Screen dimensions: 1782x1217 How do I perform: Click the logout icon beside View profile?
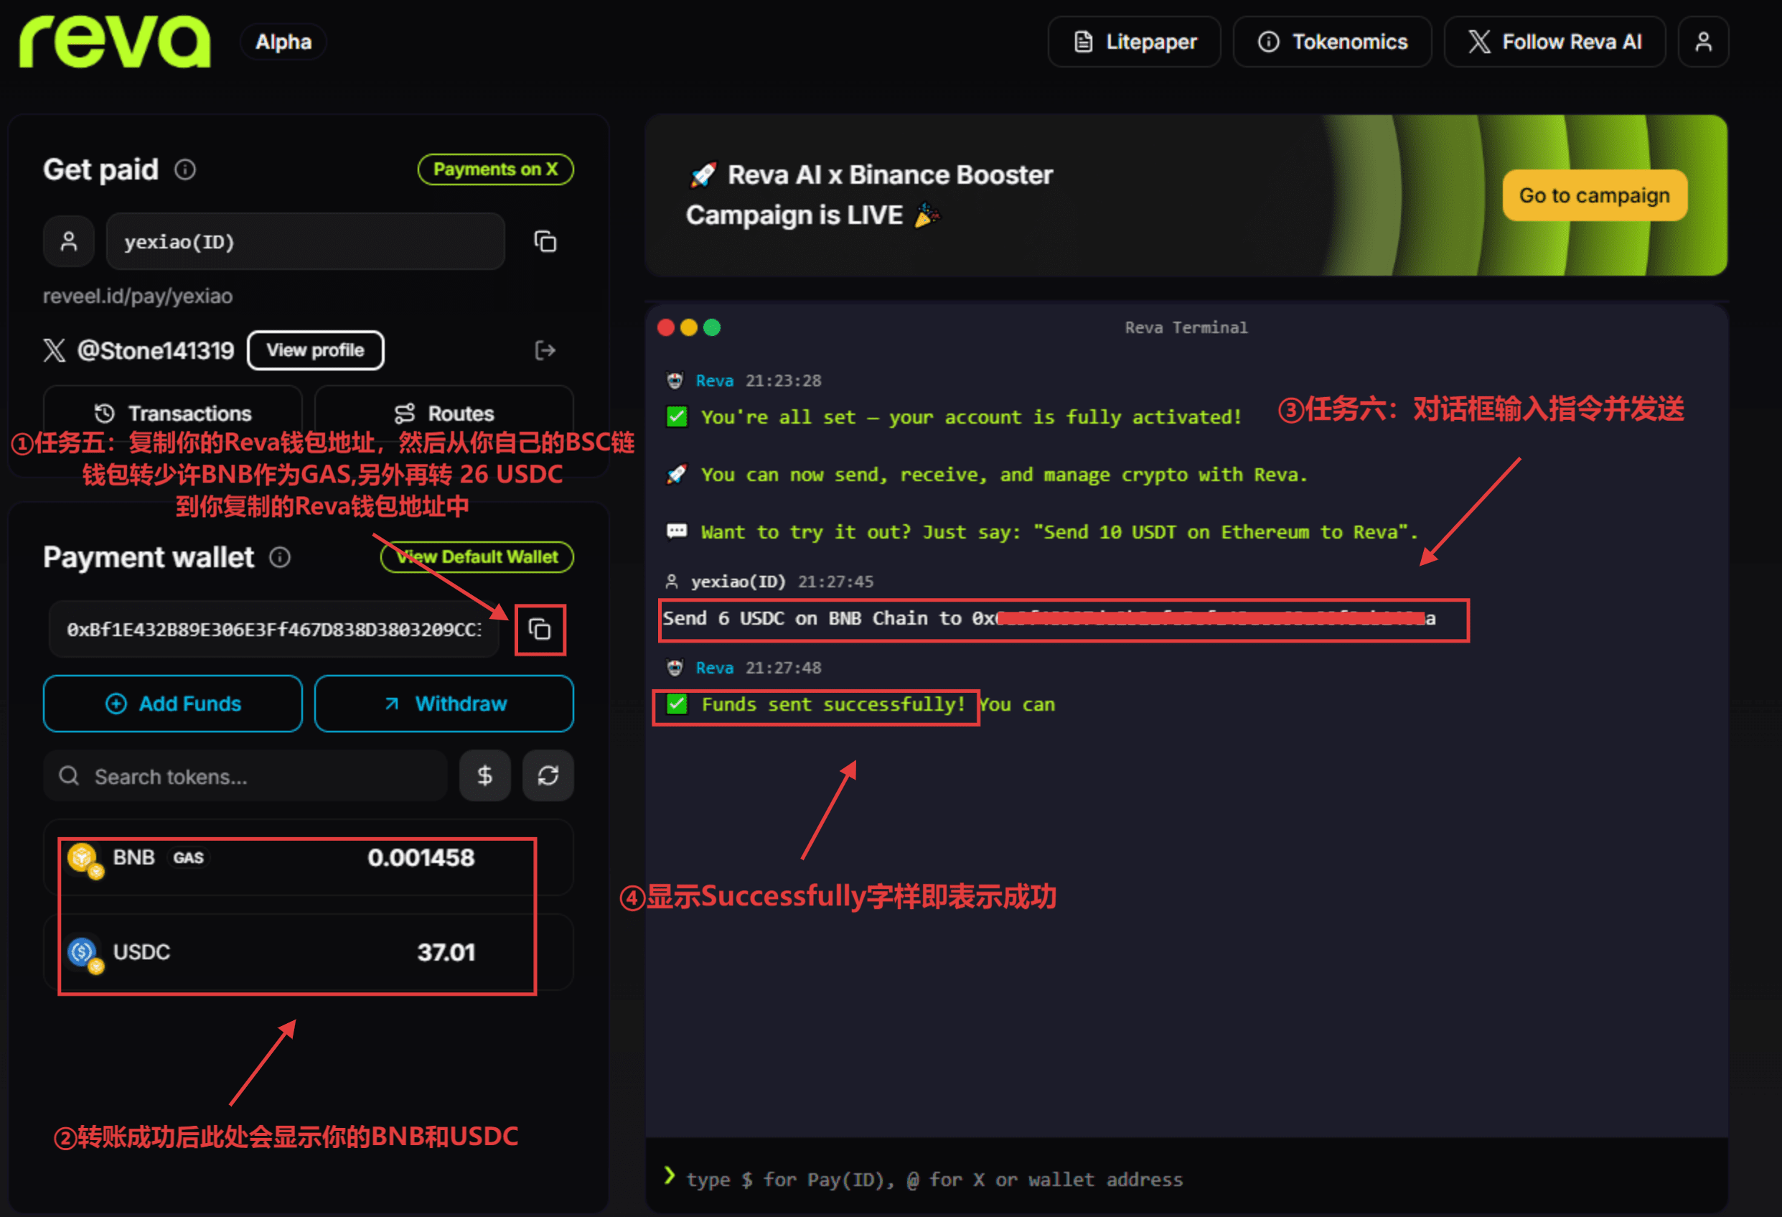pos(545,350)
